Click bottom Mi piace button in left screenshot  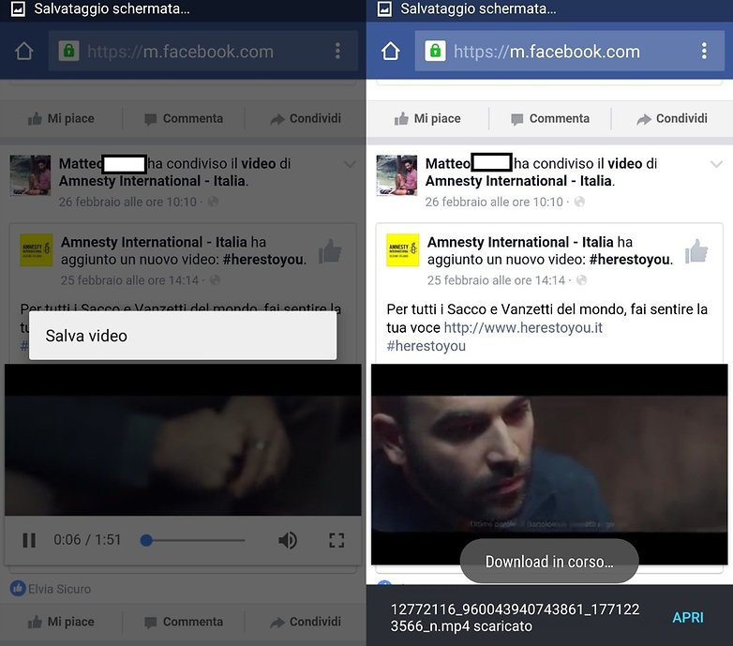(61, 623)
